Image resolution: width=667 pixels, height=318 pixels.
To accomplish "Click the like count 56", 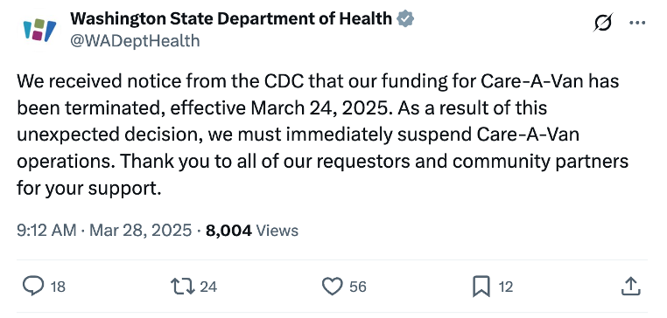I will pos(358,287).
